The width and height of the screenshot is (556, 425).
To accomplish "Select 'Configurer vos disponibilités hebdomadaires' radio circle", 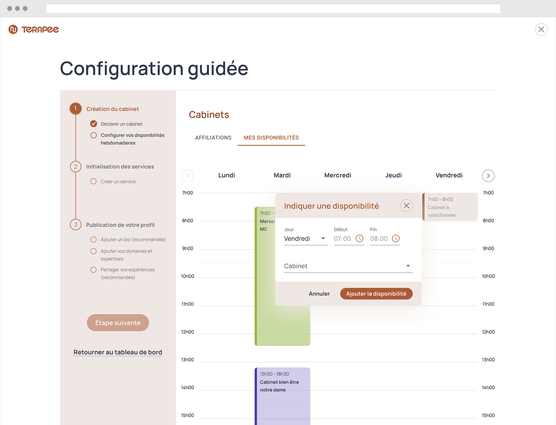I will (x=94, y=135).
